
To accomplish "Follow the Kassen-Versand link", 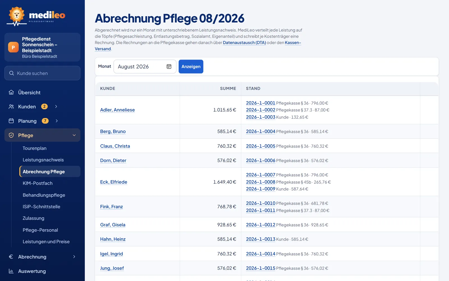I will click(x=293, y=43).
